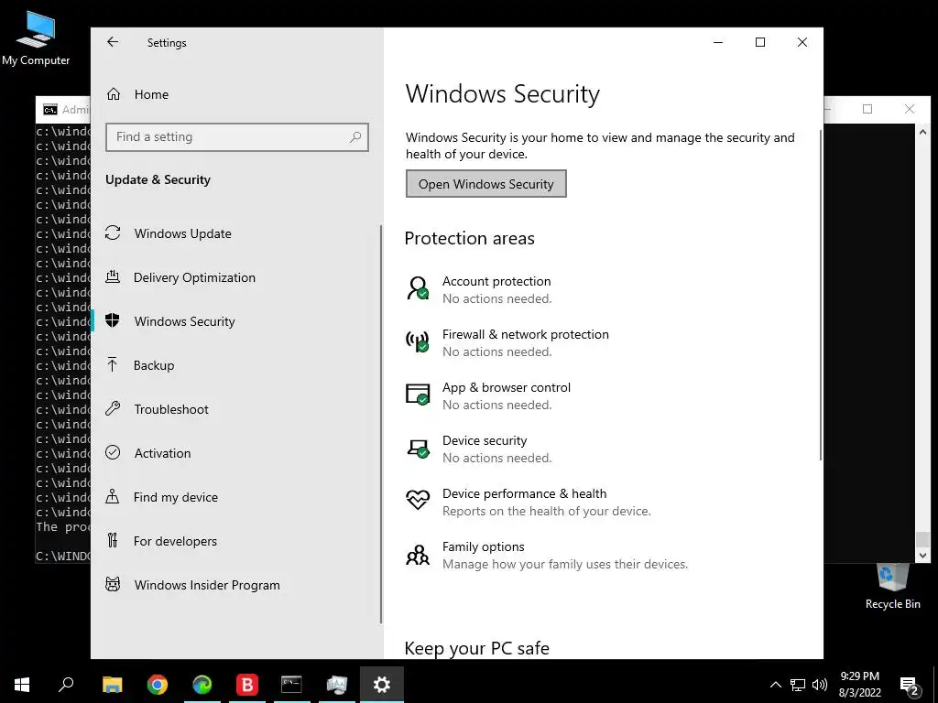Select Recycle Bin desktop icon
The width and height of the screenshot is (938, 703).
point(892,587)
